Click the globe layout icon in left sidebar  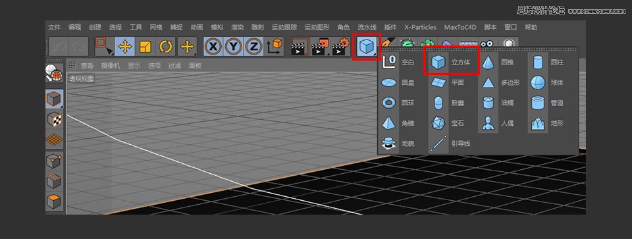[x=54, y=74]
